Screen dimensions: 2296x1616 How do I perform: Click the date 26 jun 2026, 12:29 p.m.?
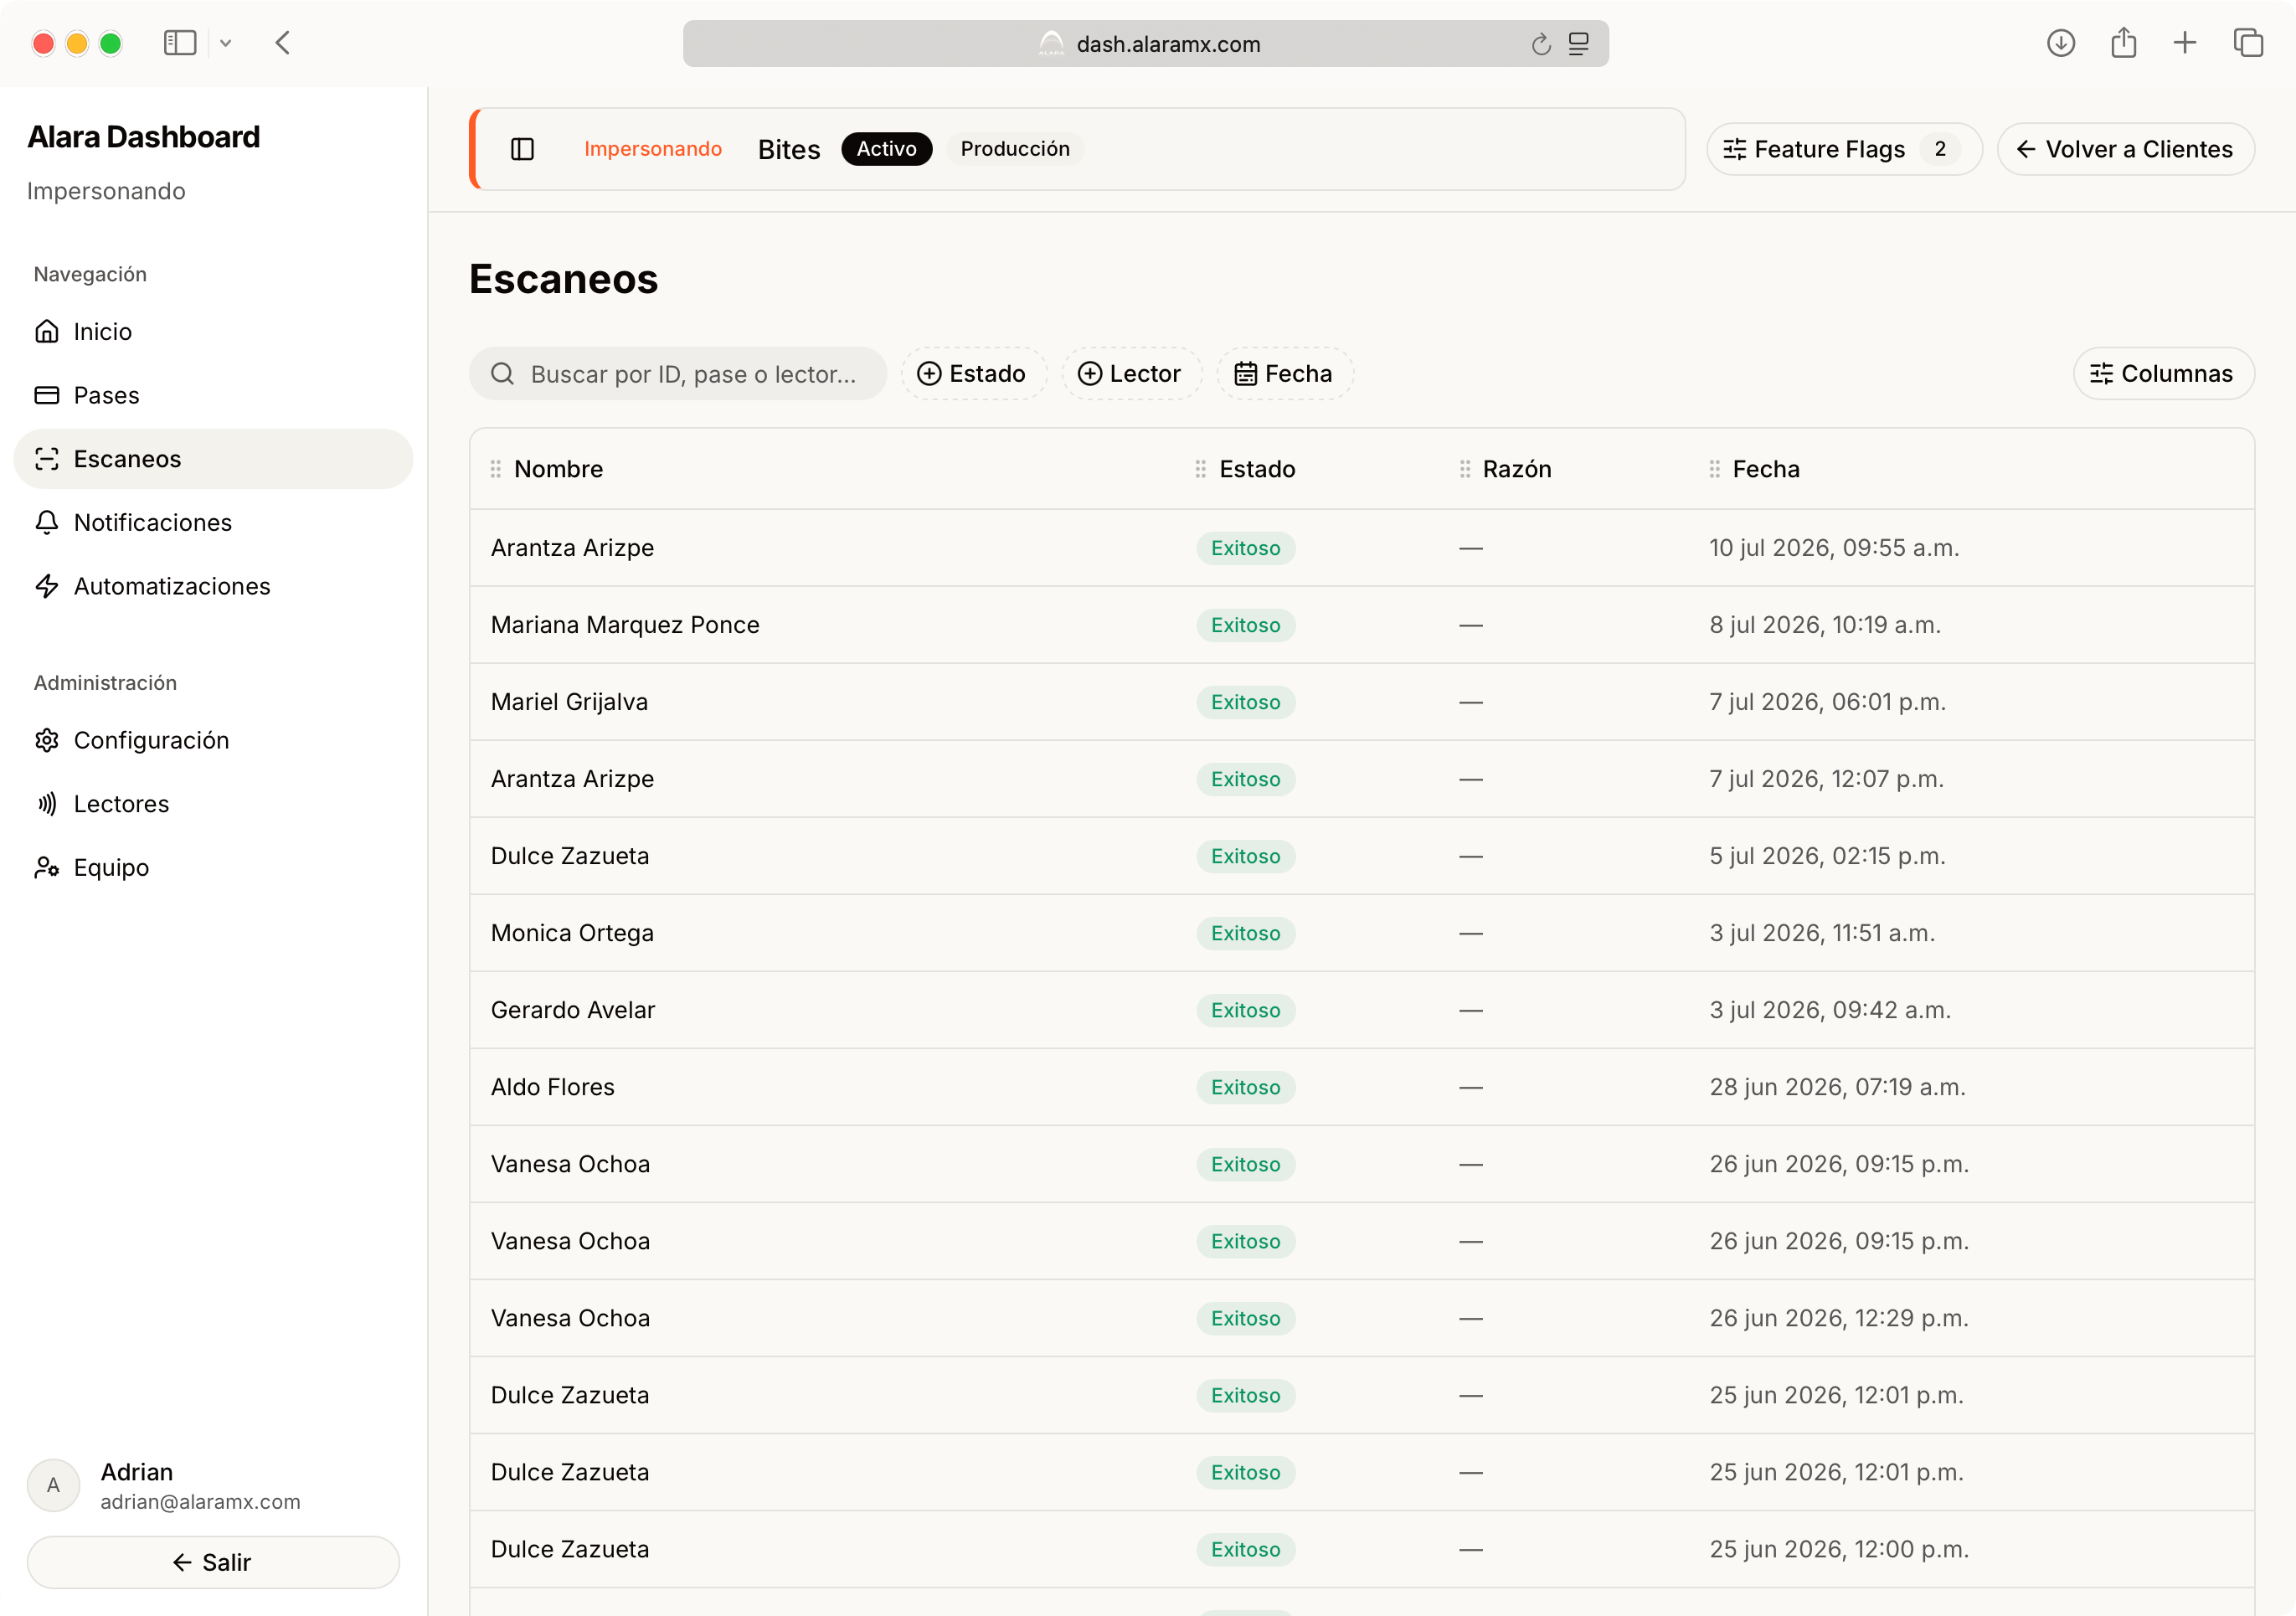click(x=1839, y=1318)
